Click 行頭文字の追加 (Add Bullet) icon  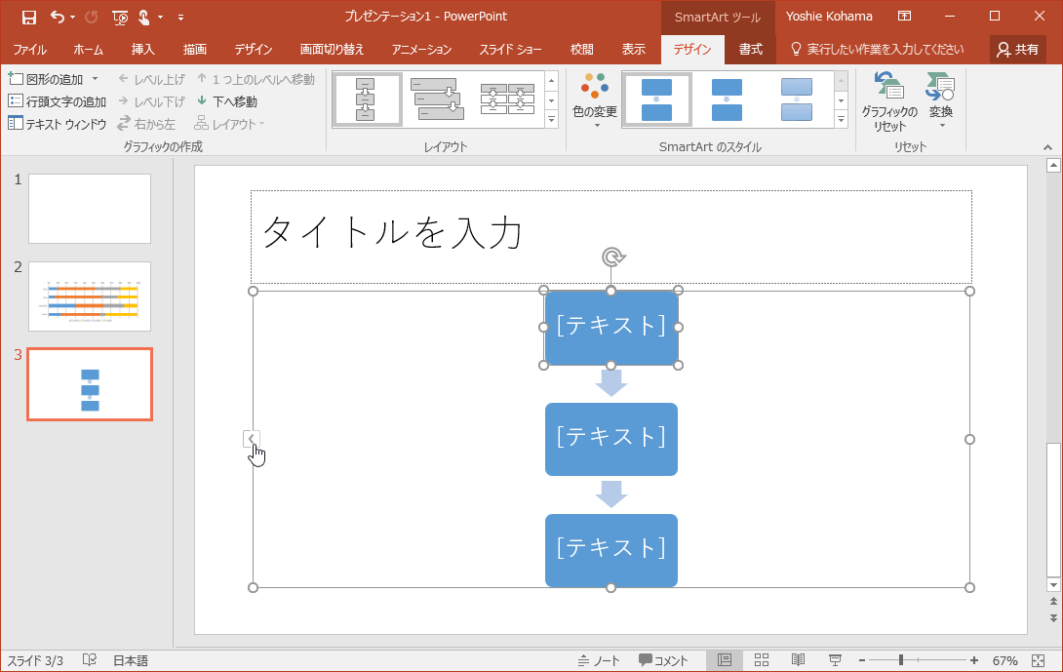[x=16, y=101]
